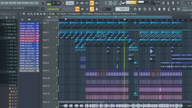Select the Select tool in playlist
Screen dimensions: 192x108
[47, 14]
